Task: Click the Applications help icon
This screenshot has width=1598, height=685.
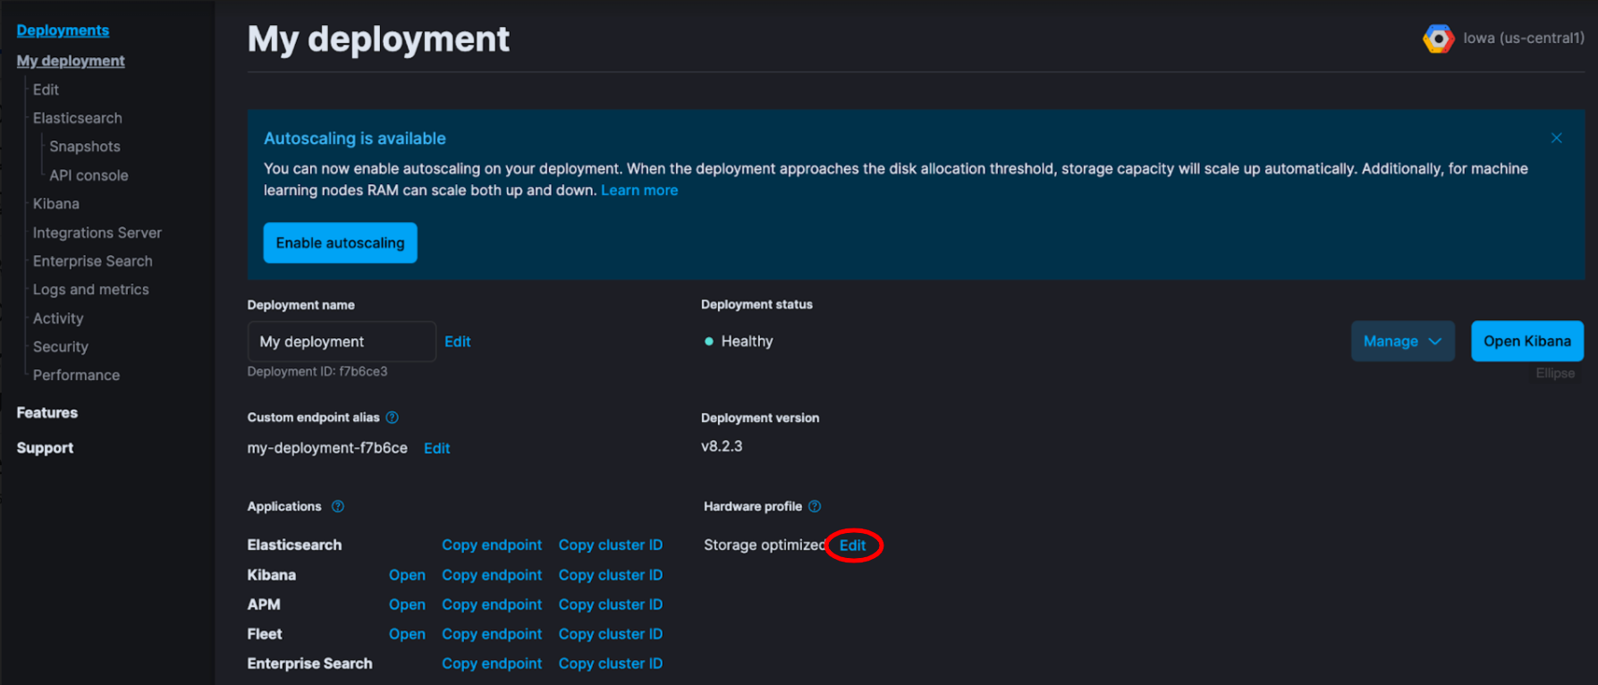Action: (338, 506)
